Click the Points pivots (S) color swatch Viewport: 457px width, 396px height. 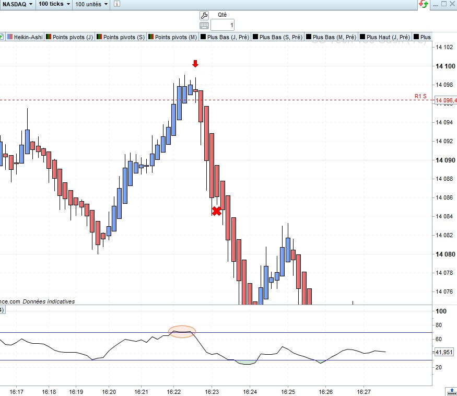[99, 37]
